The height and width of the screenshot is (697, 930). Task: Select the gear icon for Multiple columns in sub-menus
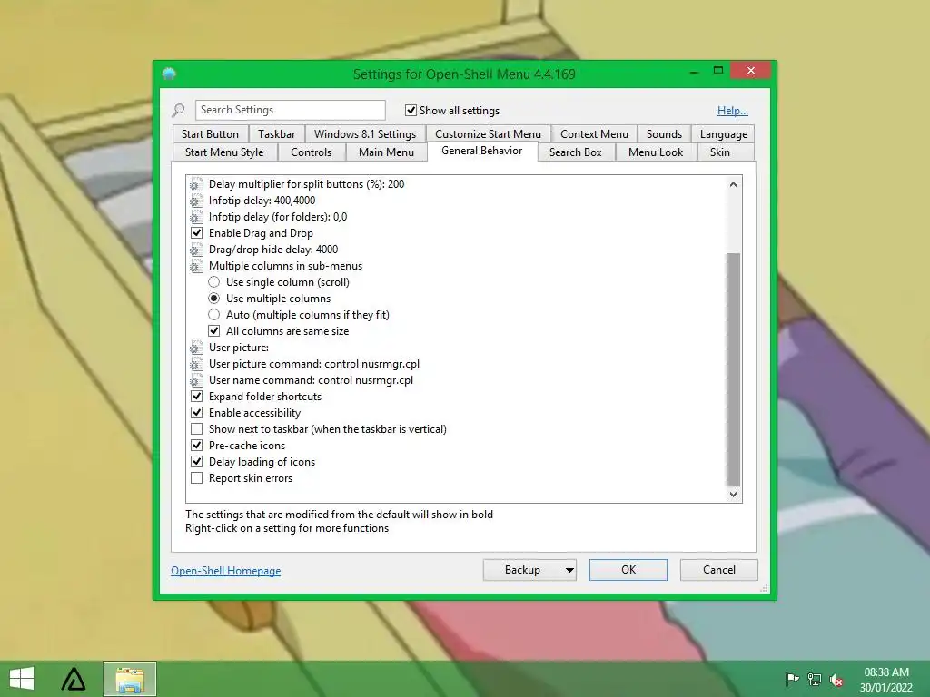click(x=196, y=266)
